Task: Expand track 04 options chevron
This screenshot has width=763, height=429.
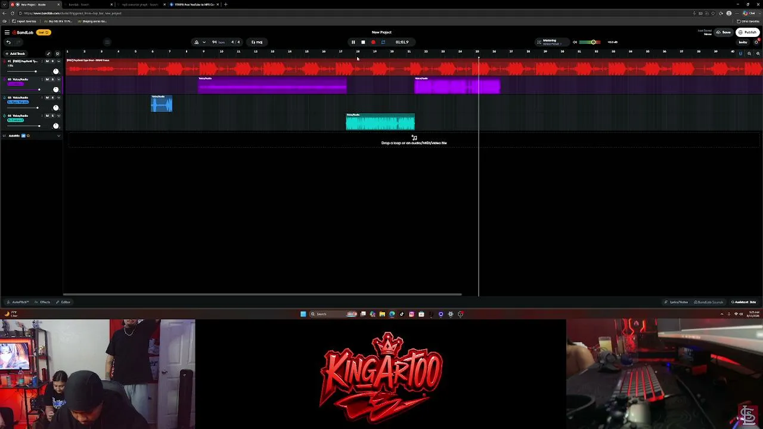Action: pos(58,116)
